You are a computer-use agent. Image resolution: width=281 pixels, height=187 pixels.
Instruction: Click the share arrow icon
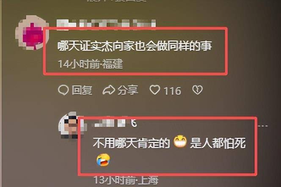click(x=109, y=90)
